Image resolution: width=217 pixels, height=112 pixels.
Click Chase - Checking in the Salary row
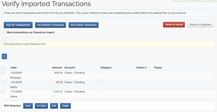(x=74, y=92)
